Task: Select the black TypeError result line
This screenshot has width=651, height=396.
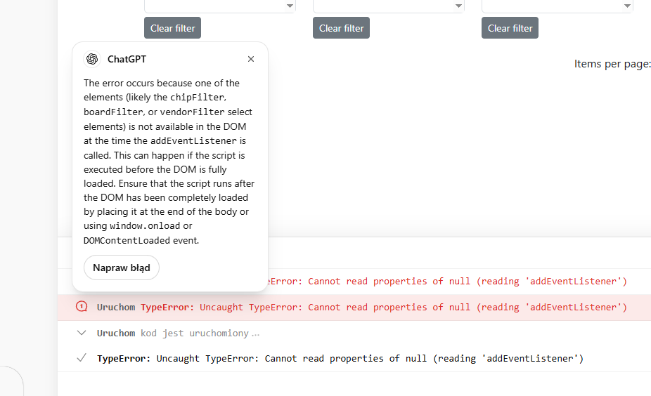Action: click(340, 358)
